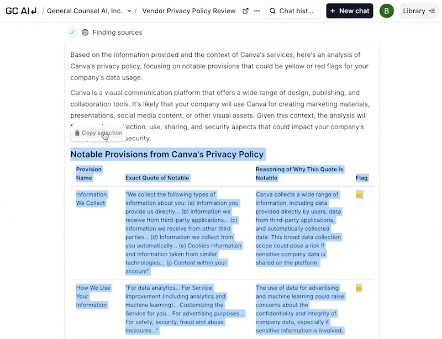The height and width of the screenshot is (339, 442).
Task: Click the globe icon beside Finding sources
Action: (x=85, y=33)
